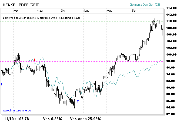Click the 11/10 : 107.78 closing quote
This screenshot has width=177, height=122.
coord(16,119)
